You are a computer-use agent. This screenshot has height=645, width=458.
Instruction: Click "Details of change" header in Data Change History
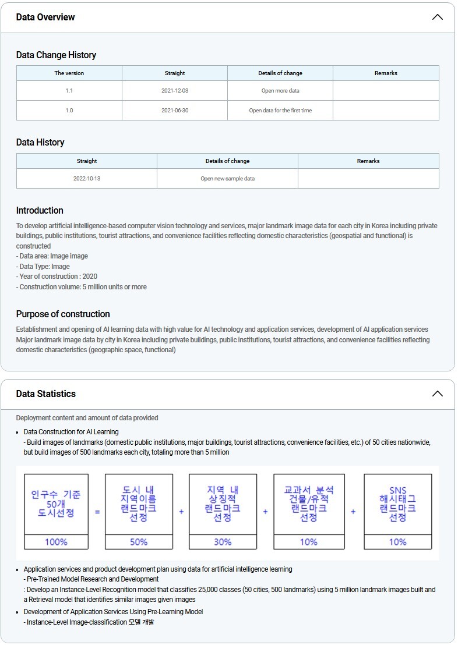(x=280, y=73)
